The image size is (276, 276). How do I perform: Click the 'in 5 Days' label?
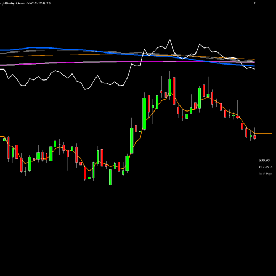[266, 174]
